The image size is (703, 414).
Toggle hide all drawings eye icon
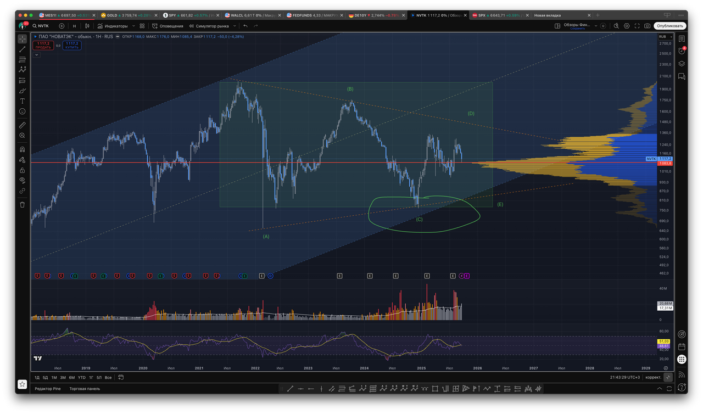pyautogui.click(x=22, y=180)
